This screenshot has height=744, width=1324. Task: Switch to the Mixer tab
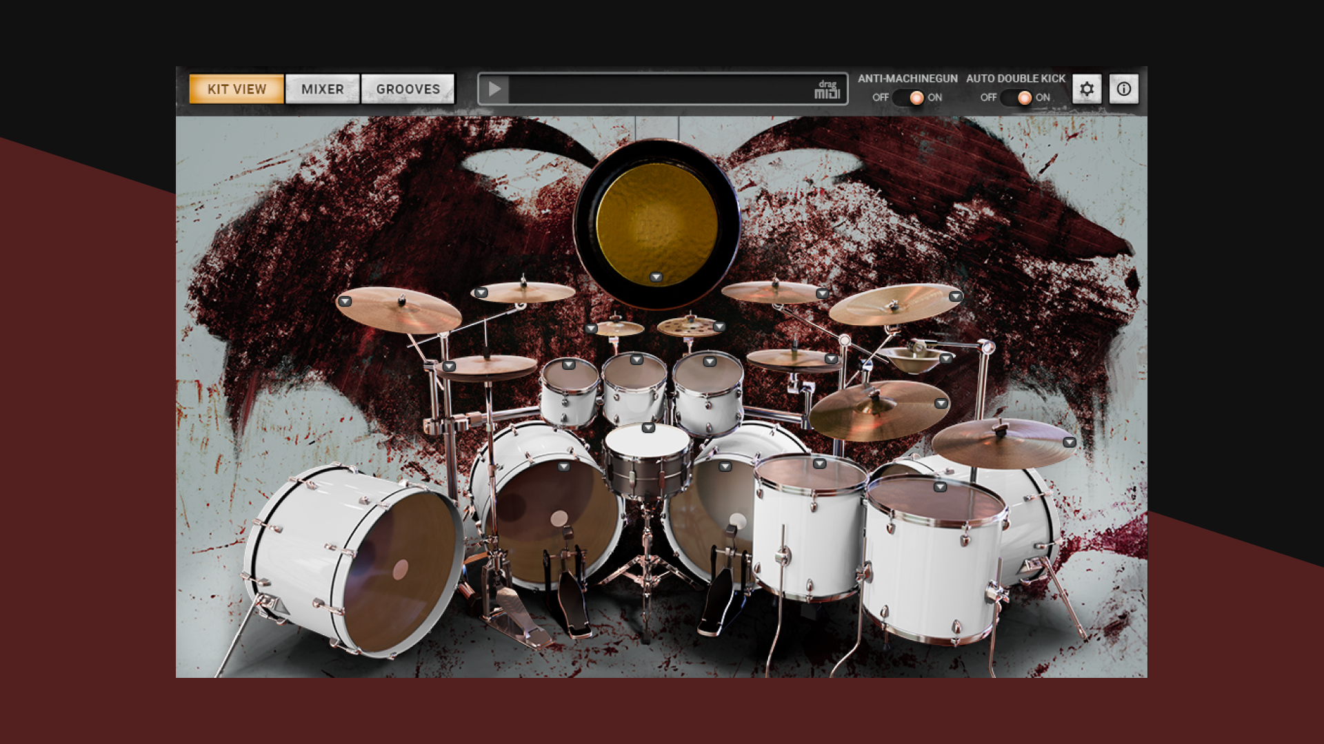coord(322,89)
